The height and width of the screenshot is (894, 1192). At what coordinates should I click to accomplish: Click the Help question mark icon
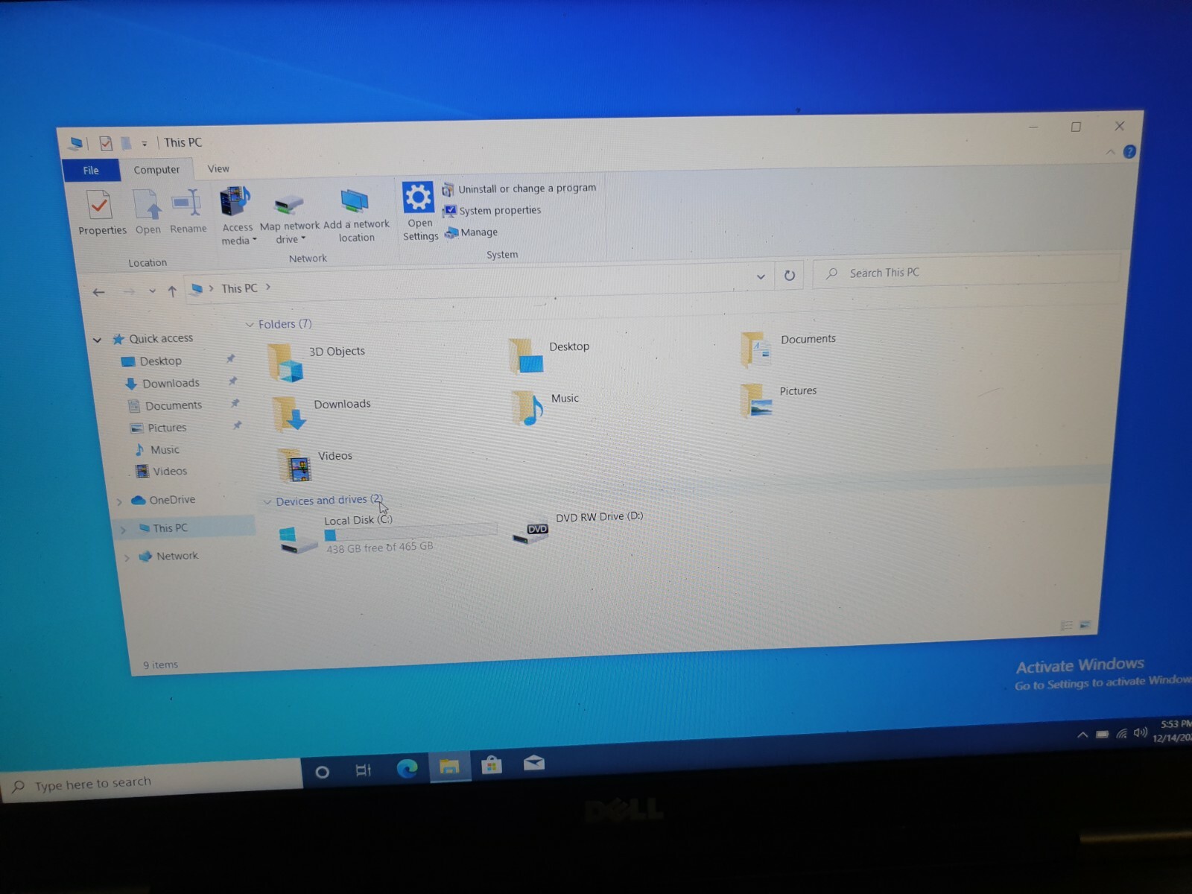(x=1129, y=152)
